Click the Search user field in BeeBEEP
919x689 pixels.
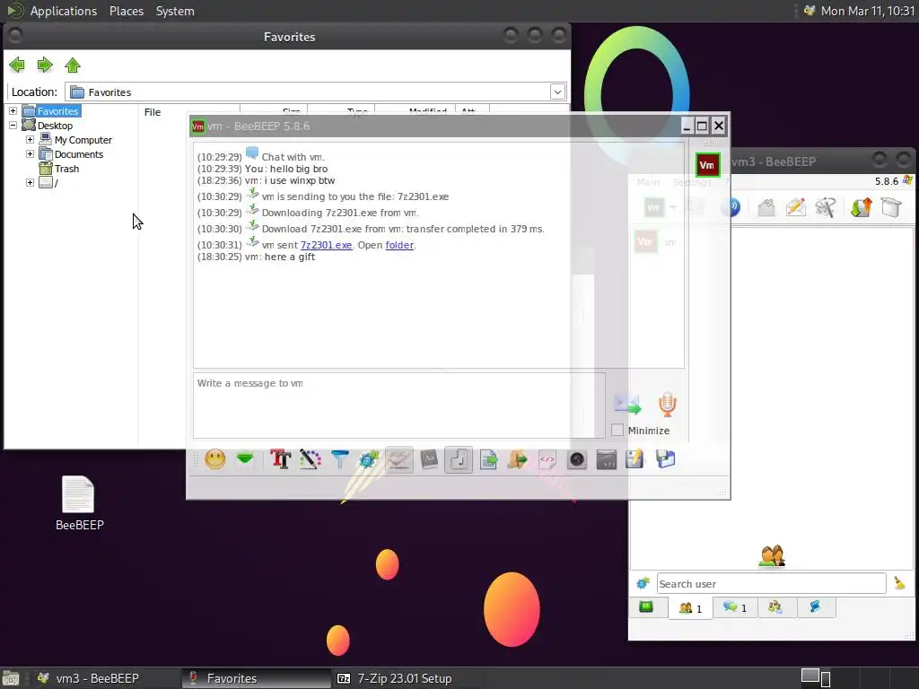coord(771,583)
